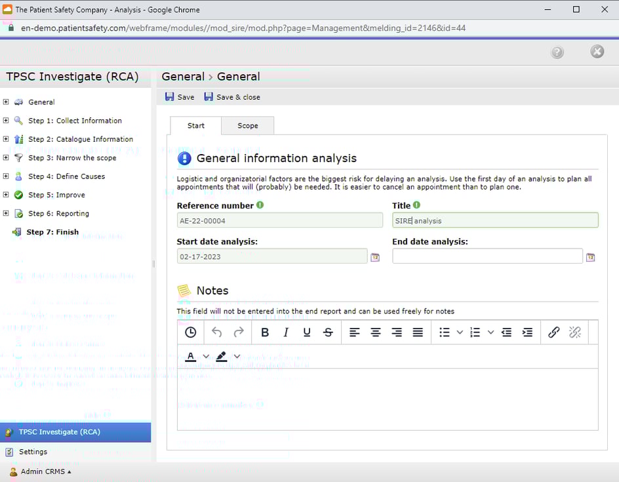Open calendar picker for End date analysis
The image size is (619, 482).
590,257
